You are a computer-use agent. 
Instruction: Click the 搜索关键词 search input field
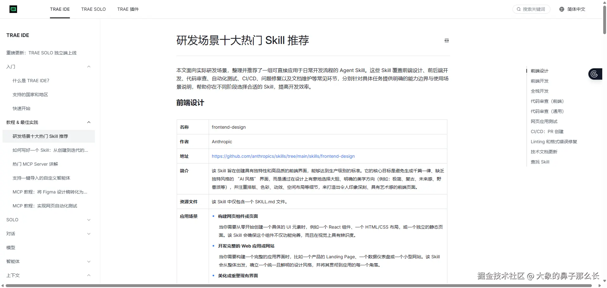pos(534,9)
